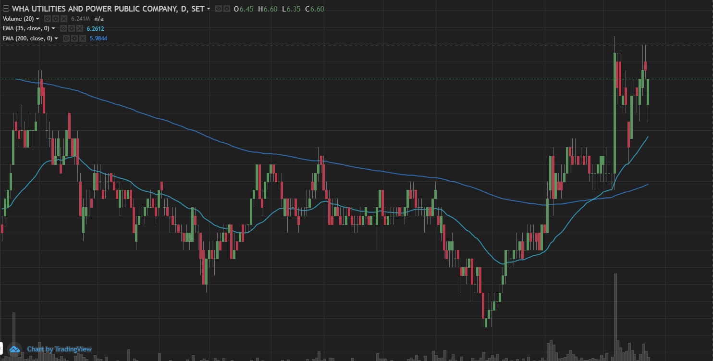Image resolution: width=713 pixels, height=361 pixels.
Task: Open EMA (200, close, 0) settings gear
Action: click(74, 38)
